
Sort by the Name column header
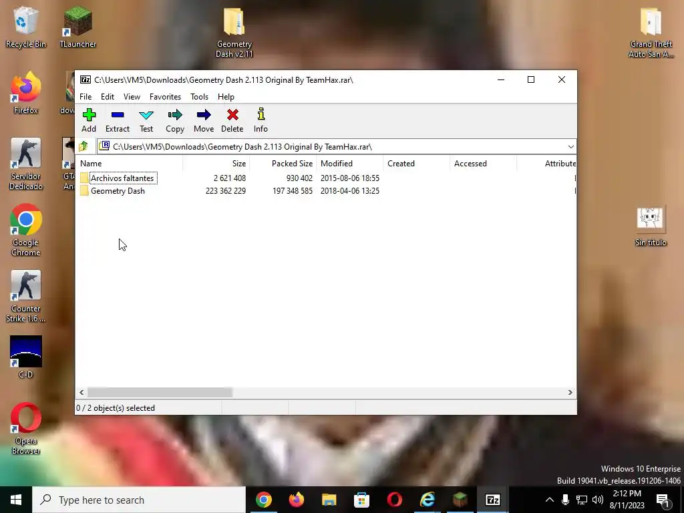130,164
